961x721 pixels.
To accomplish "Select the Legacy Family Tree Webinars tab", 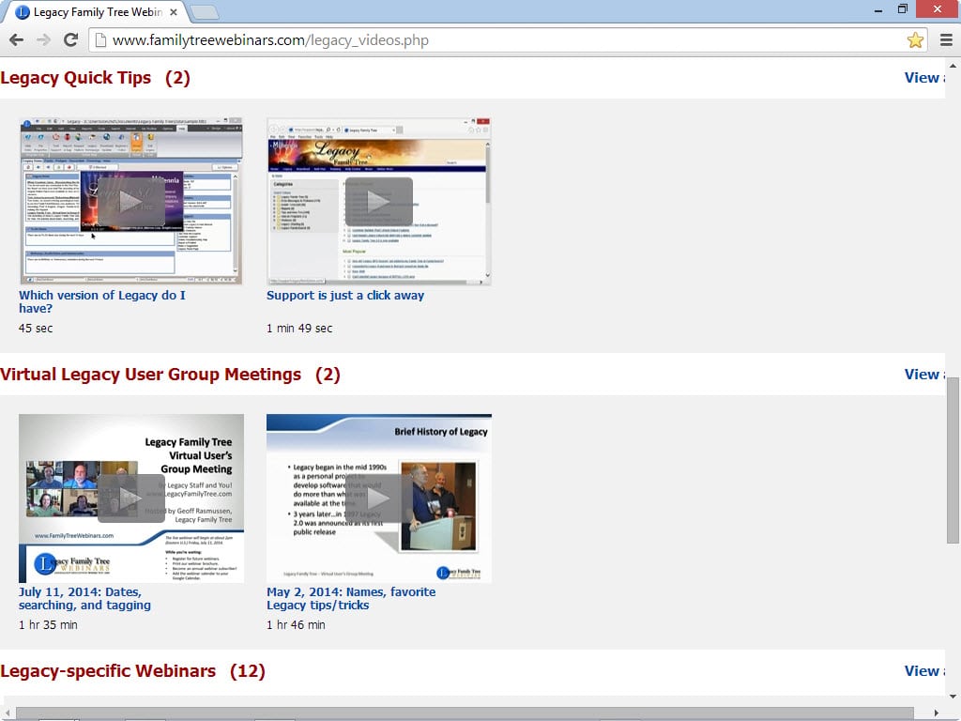I will [95, 12].
